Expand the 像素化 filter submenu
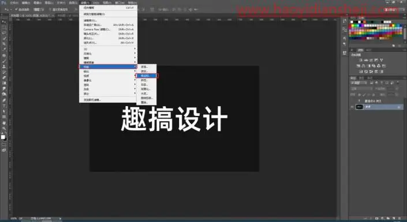Screen dimensions: 407x222 click(108, 80)
